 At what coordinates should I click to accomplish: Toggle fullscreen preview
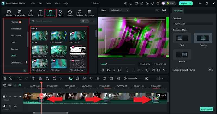click(x=164, y=70)
